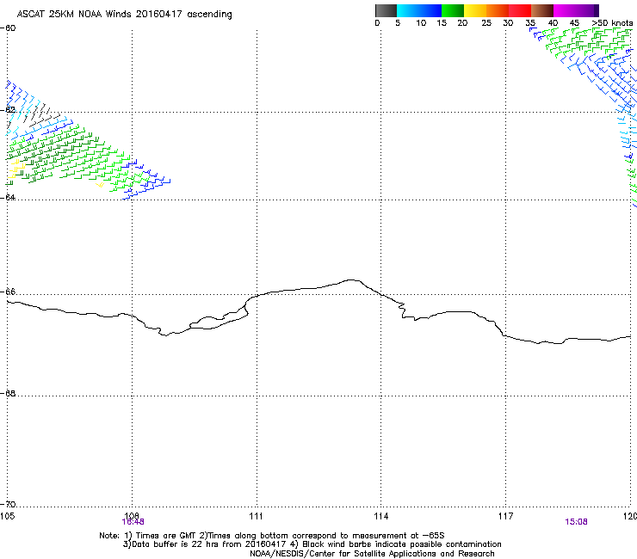Click the '114' longitude label
Viewport: 637px width, 559px height.
[x=381, y=516]
